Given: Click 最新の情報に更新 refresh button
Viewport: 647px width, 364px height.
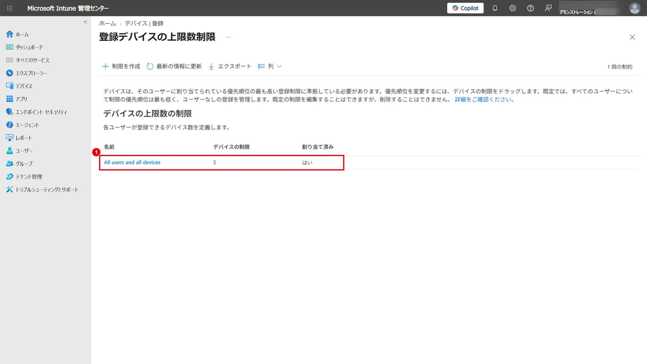Looking at the screenshot, I should 174,66.
